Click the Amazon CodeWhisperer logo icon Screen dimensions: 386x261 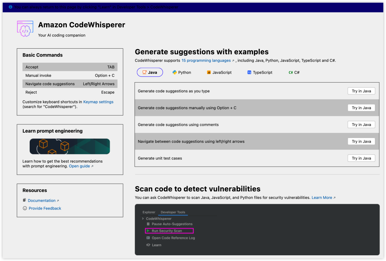25,29
